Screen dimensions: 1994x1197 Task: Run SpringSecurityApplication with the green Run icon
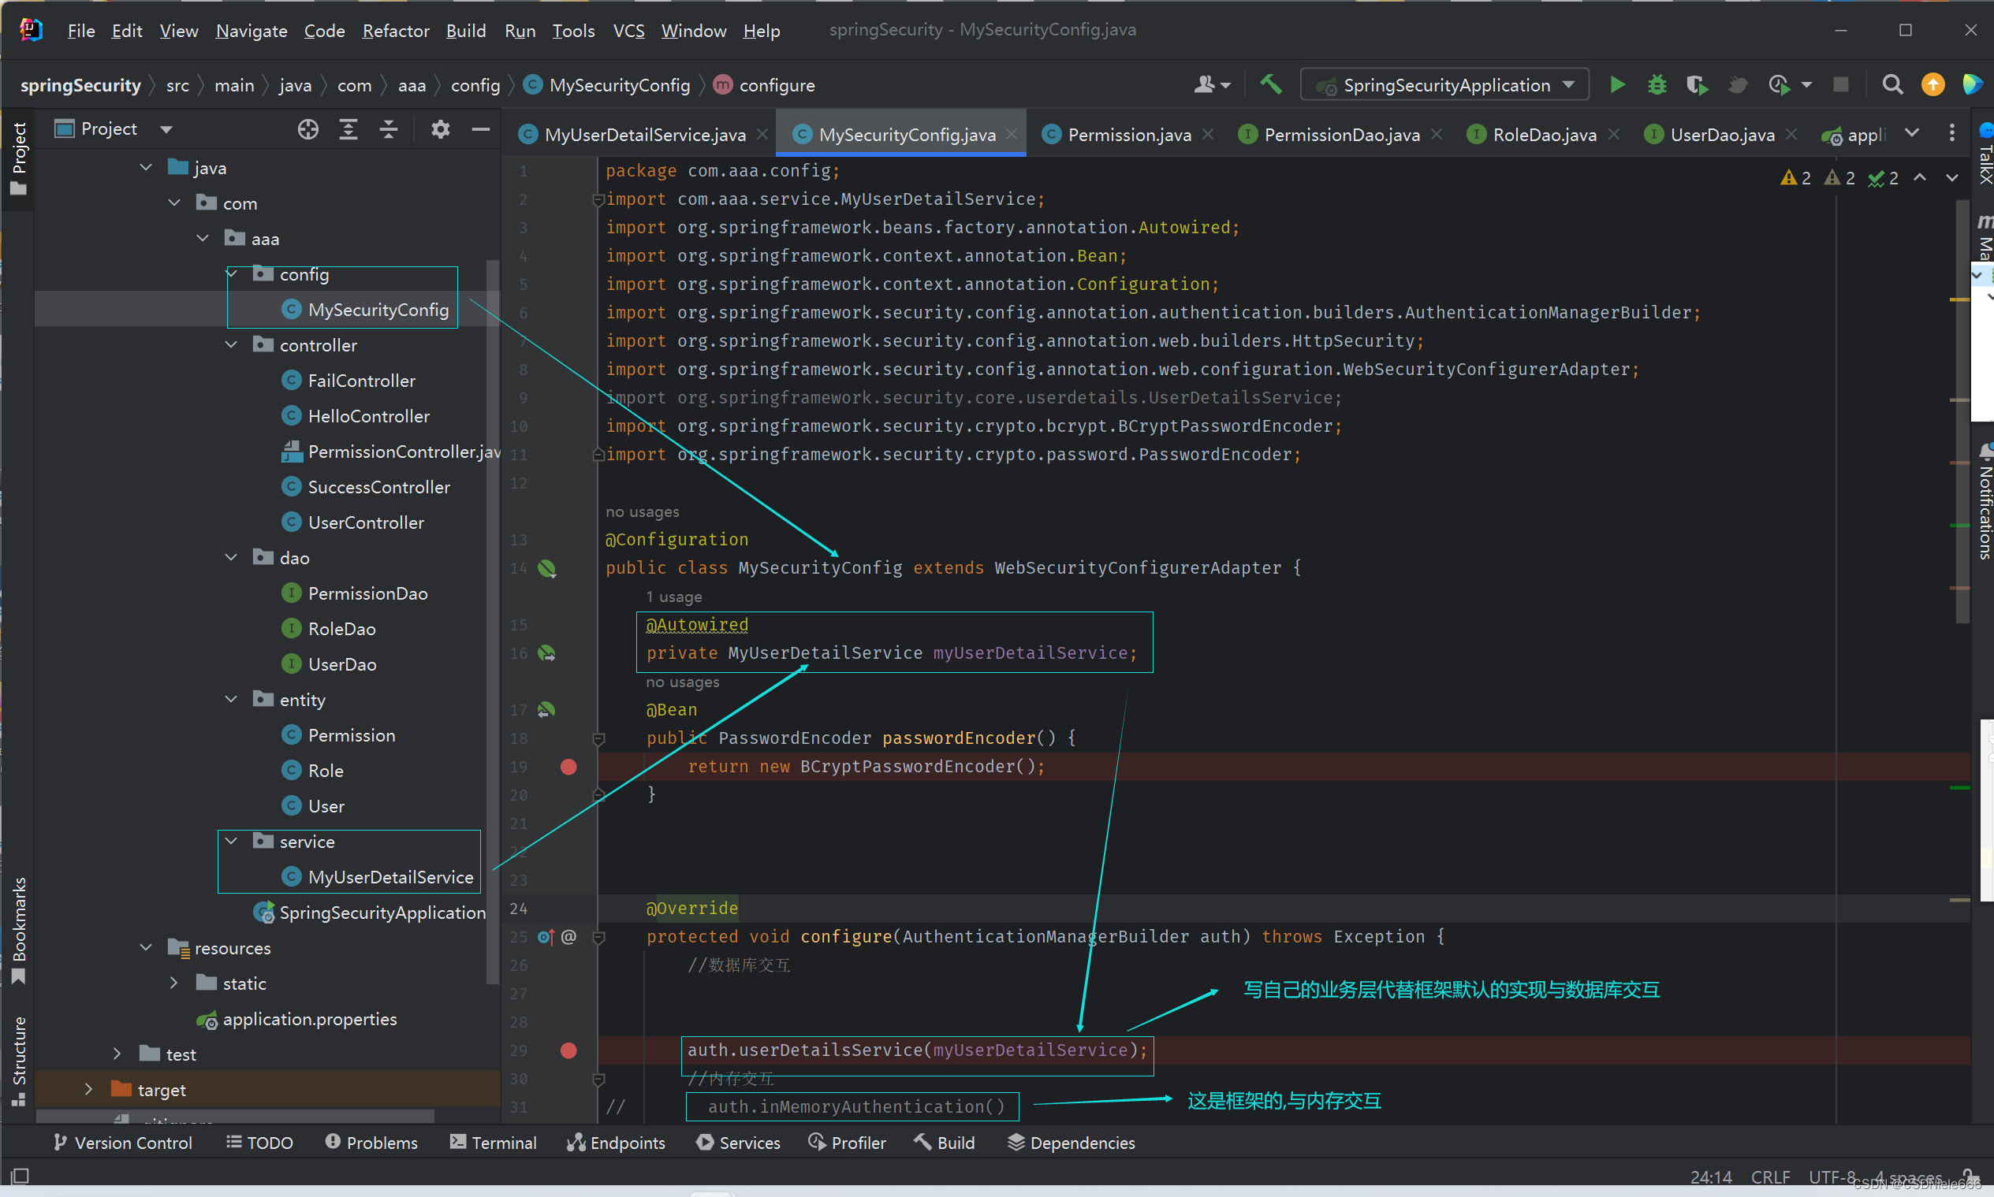point(1618,84)
